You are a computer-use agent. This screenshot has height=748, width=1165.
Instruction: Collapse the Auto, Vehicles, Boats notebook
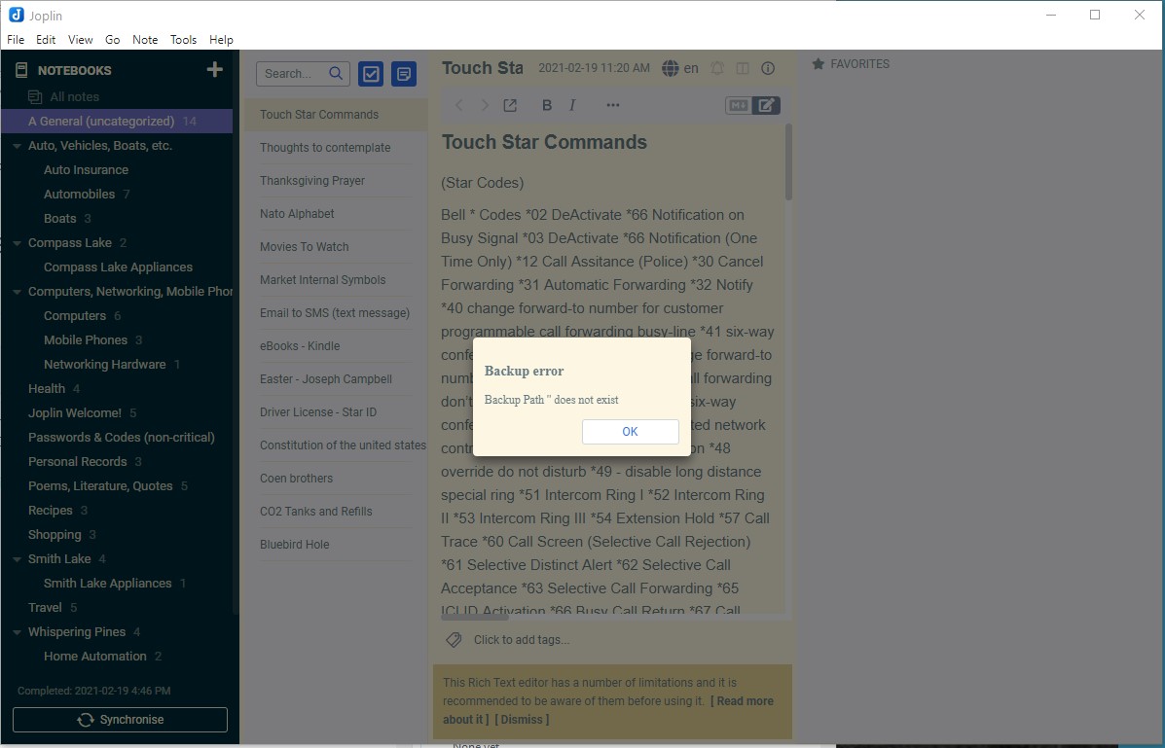17,146
